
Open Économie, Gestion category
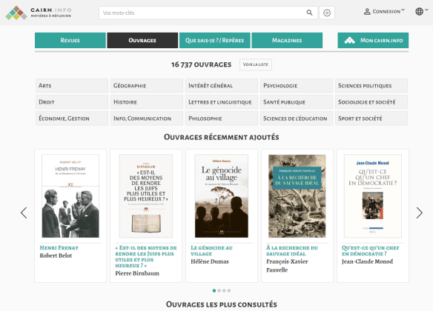pos(72,118)
